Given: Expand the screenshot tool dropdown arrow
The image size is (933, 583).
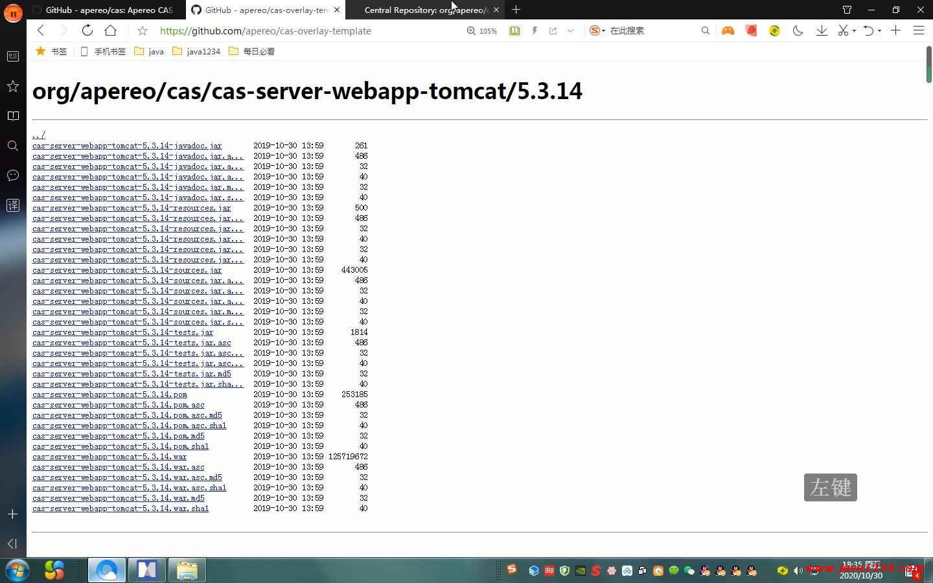Looking at the screenshot, I should [x=854, y=31].
